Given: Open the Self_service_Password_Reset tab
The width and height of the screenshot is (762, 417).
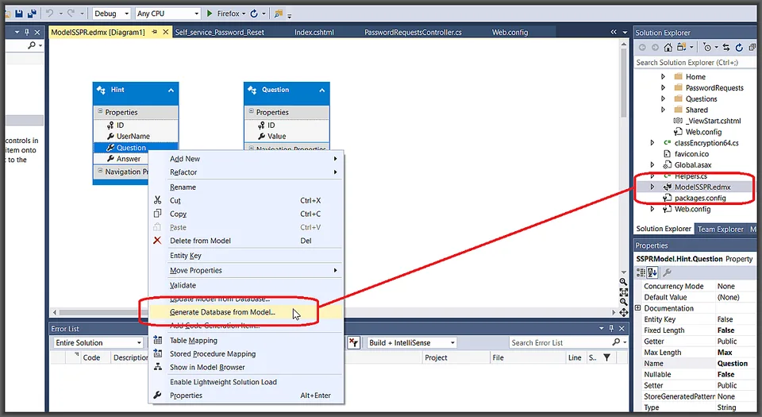Looking at the screenshot, I should pos(220,32).
